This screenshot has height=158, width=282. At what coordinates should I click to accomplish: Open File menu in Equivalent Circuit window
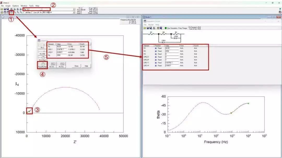pyautogui.click(x=145, y=25)
